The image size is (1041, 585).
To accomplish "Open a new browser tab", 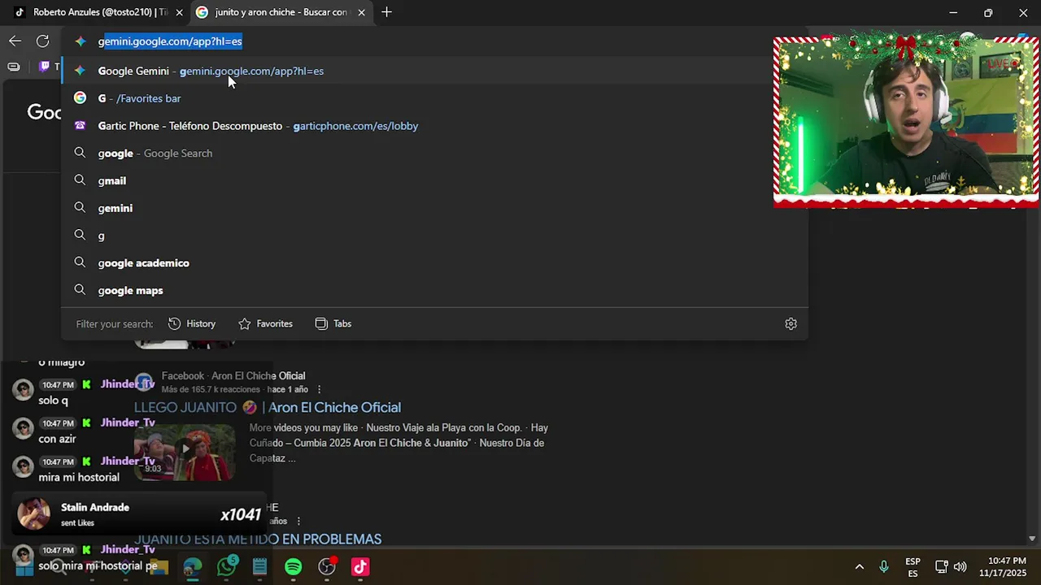I will point(386,12).
